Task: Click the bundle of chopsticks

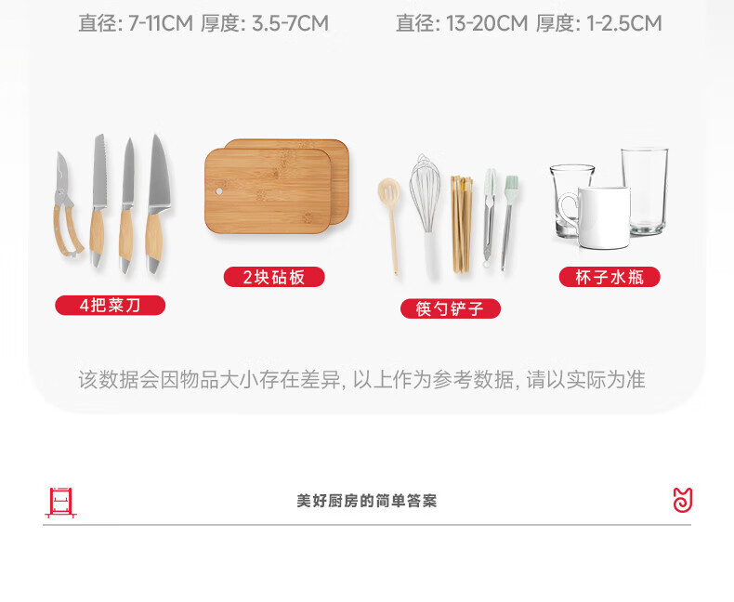Action: coord(462,224)
